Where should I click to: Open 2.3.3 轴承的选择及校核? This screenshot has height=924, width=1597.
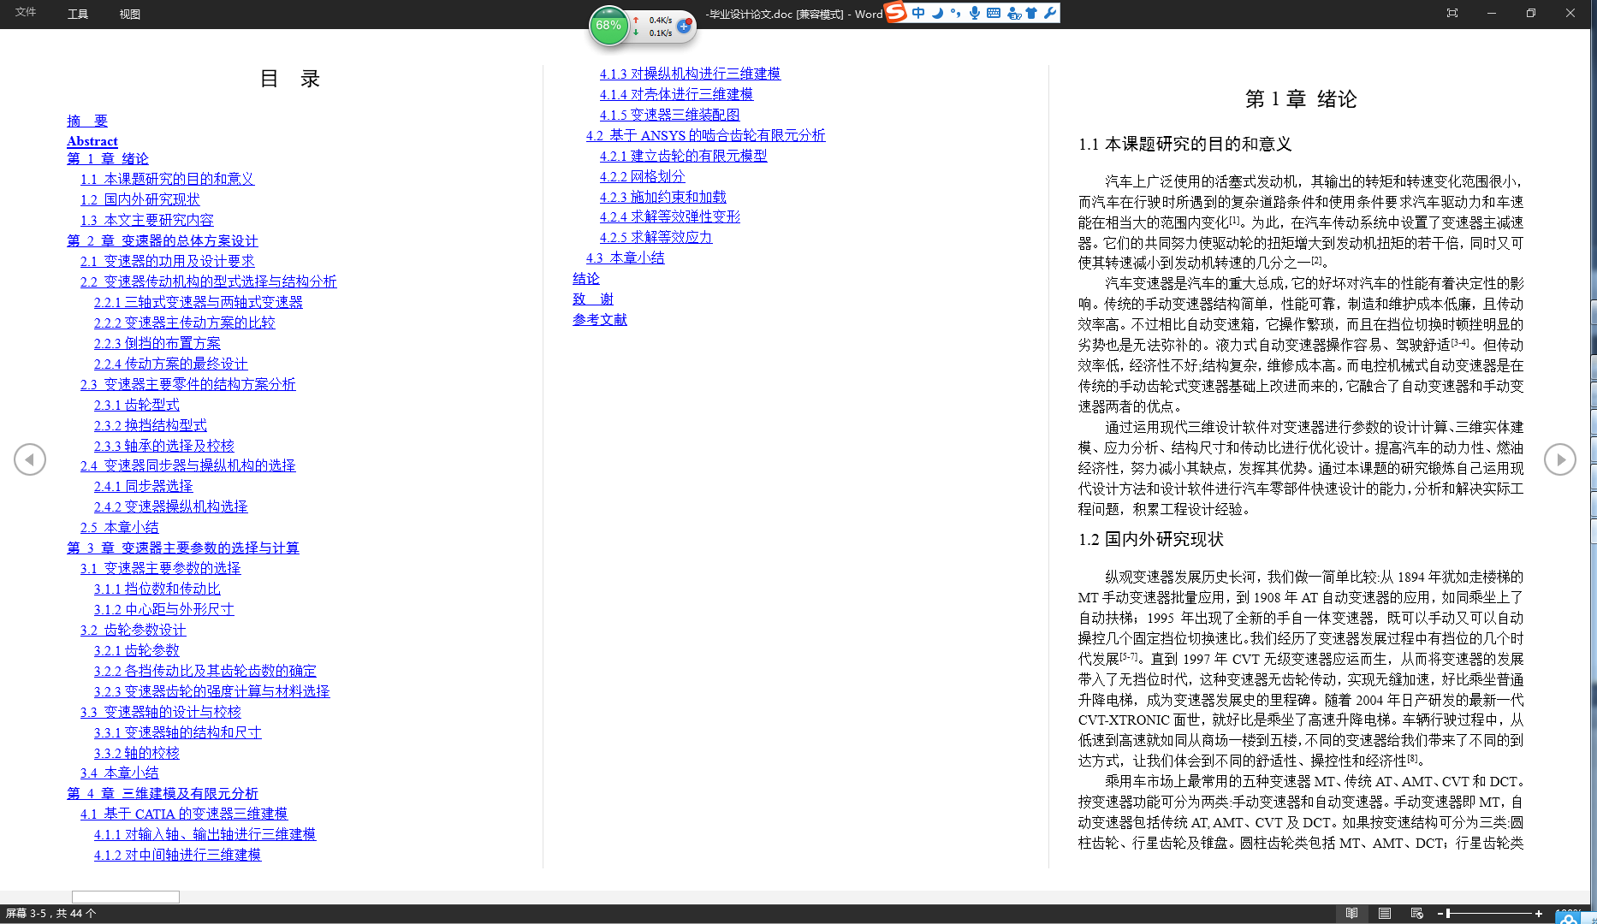click(x=164, y=446)
